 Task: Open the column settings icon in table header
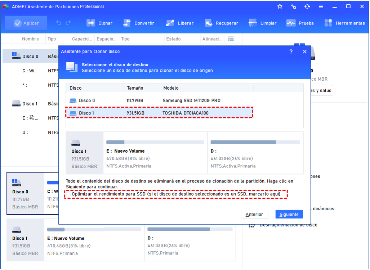point(231,39)
